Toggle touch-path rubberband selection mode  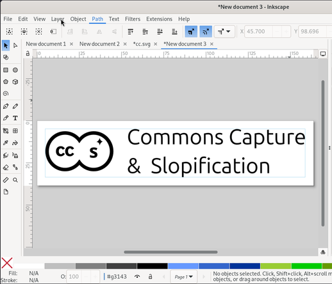(x=53, y=31)
